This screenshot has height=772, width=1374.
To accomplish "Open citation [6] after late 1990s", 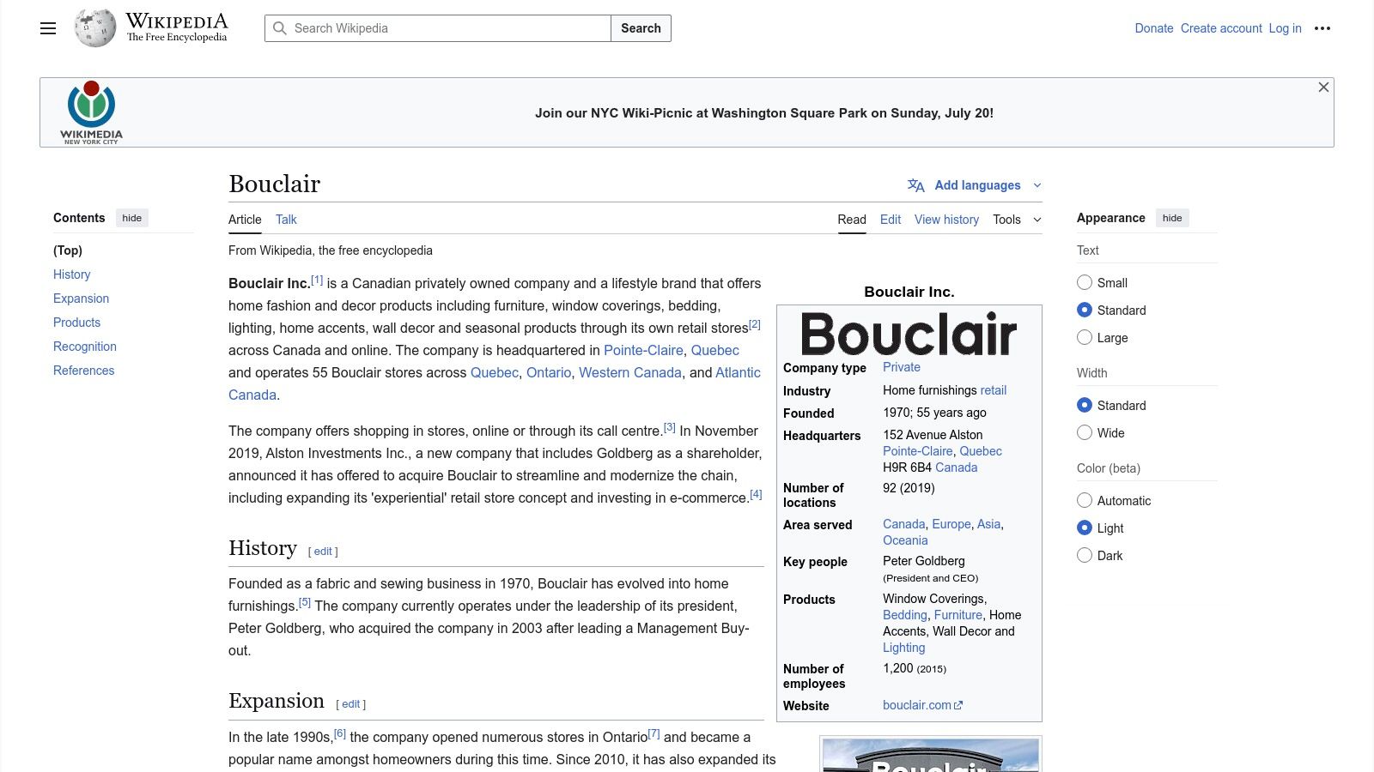I will coord(340,733).
